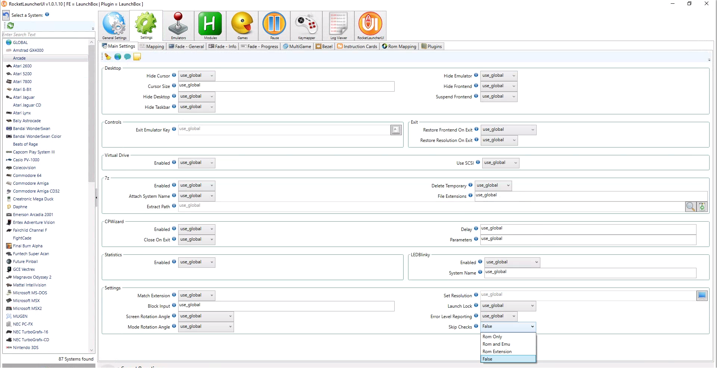The width and height of the screenshot is (717, 368).
Task: Open the Log Viewer section
Action: [338, 26]
